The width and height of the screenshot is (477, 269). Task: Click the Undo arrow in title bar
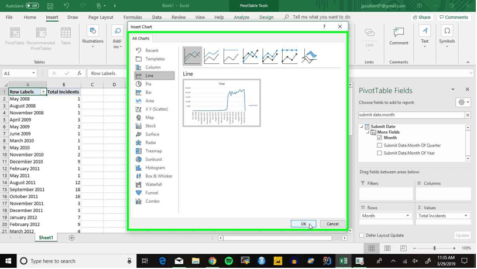[x=66, y=6]
